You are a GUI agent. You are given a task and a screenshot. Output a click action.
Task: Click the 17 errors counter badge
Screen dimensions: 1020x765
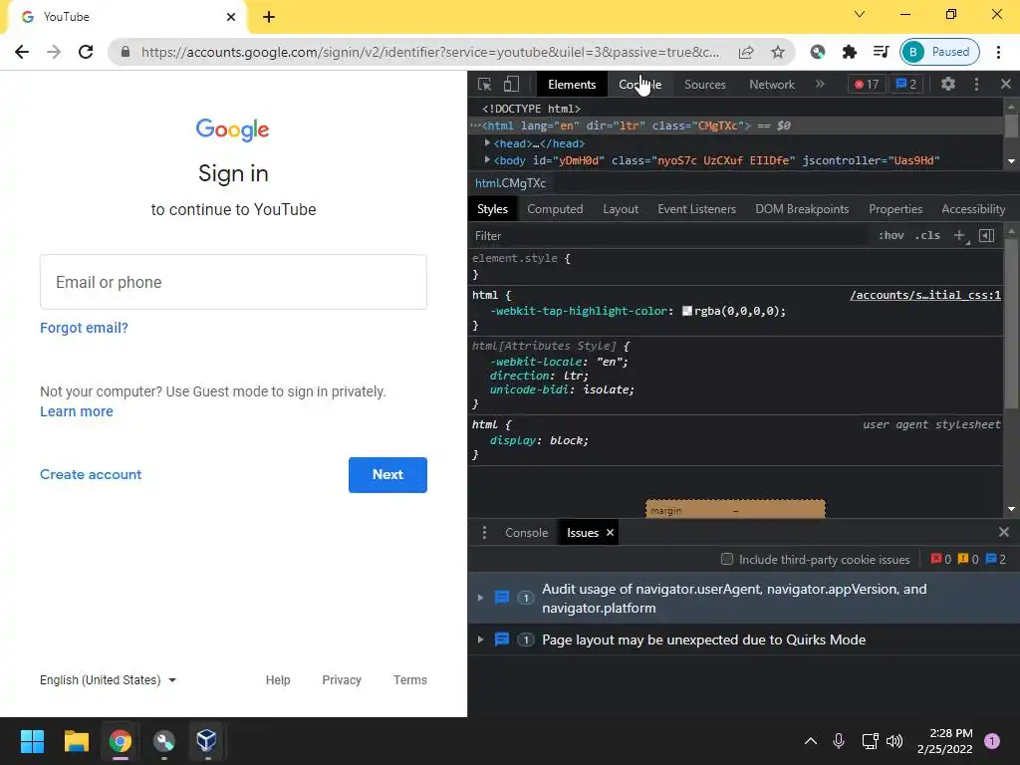tap(867, 85)
